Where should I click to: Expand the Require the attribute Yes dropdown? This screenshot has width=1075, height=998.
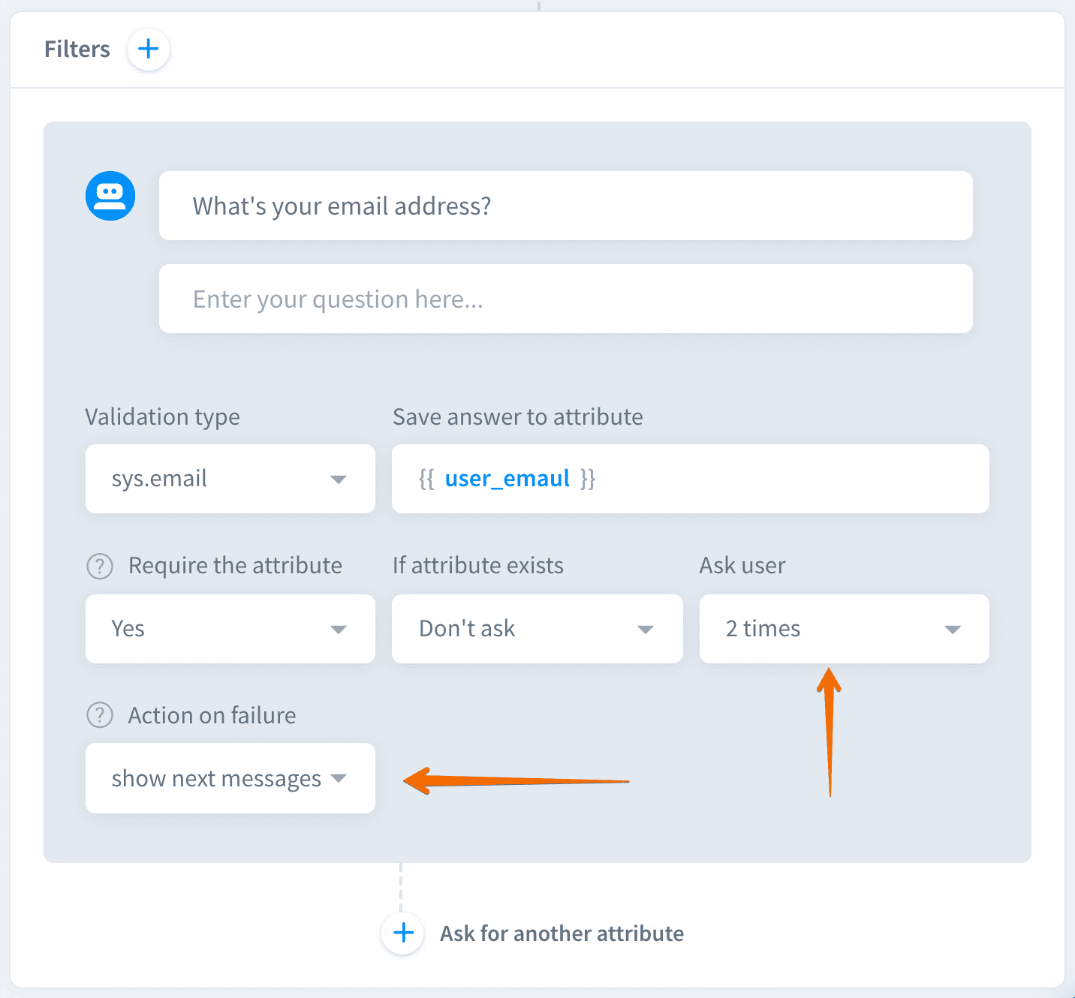[230, 629]
